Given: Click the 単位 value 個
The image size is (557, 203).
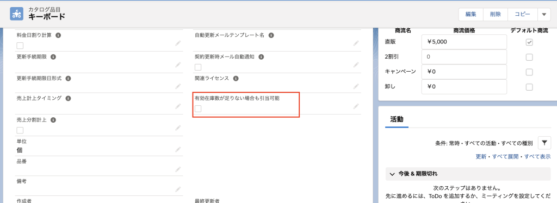Looking at the screenshot, I should (20, 150).
